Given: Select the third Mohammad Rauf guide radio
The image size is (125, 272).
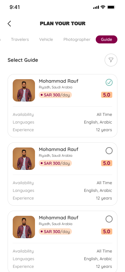Looking at the screenshot, I should point(109,219).
